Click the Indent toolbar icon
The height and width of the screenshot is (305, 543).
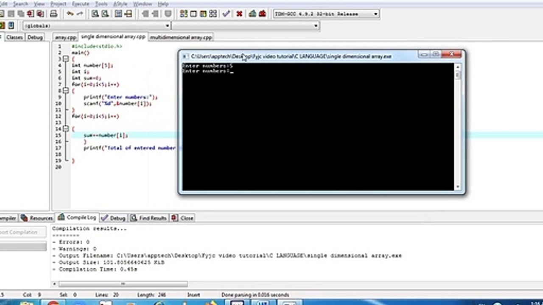click(154, 14)
